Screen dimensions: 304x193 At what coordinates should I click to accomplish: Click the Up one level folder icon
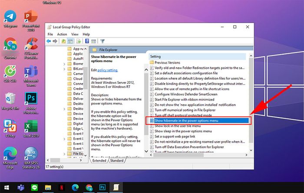[63, 41]
